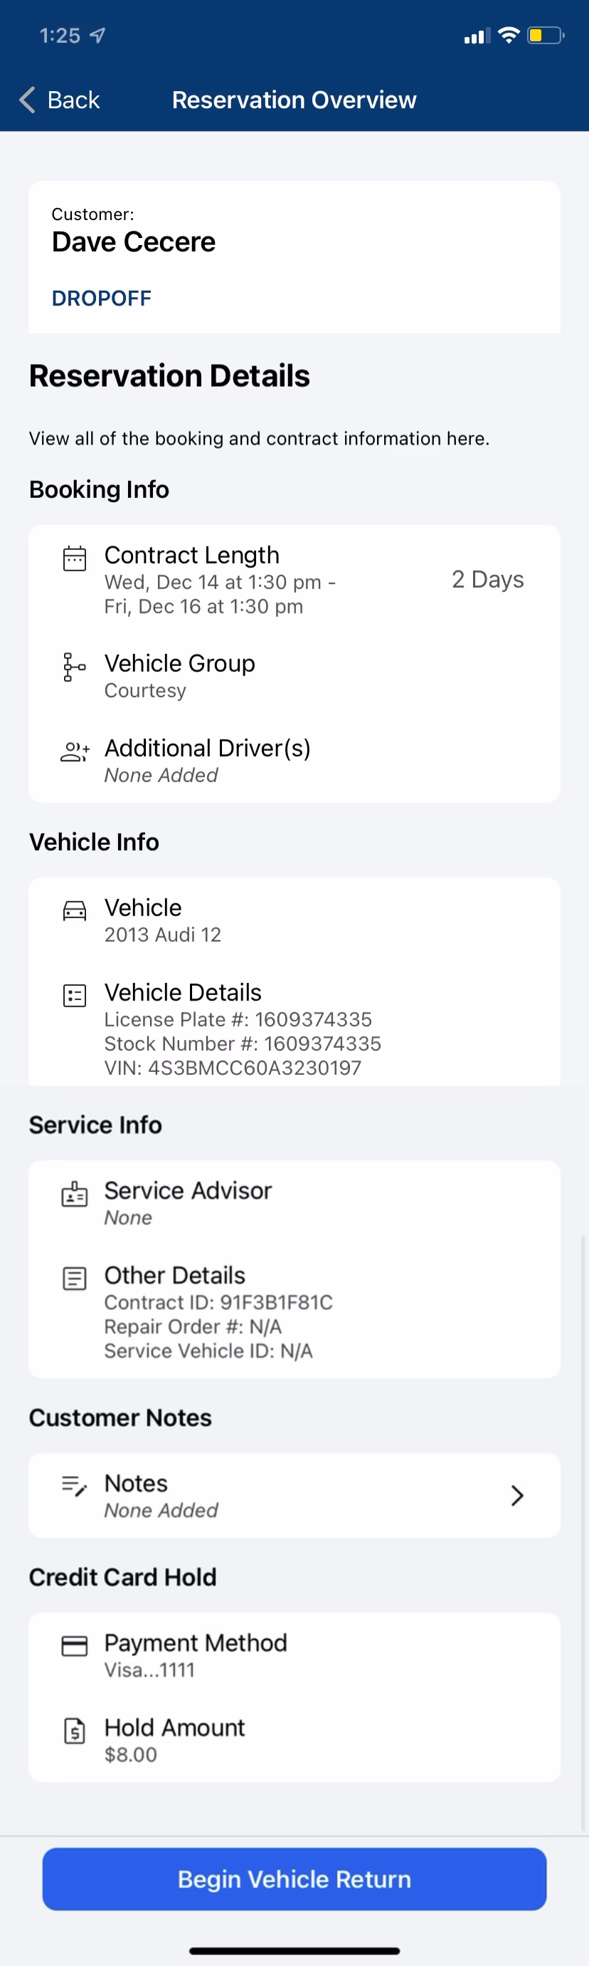This screenshot has height=1966, width=589.
Task: Tap the Back chevron arrow
Action: [28, 99]
